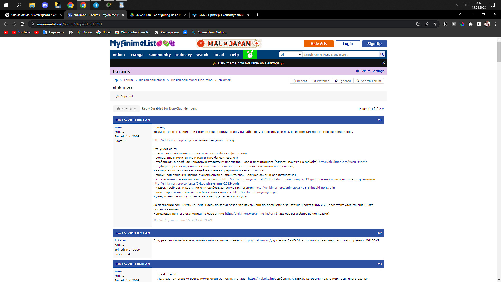Viewport: 501px width, 282px height.
Task: Open the VK bookmark icon
Action: click(x=185, y=32)
